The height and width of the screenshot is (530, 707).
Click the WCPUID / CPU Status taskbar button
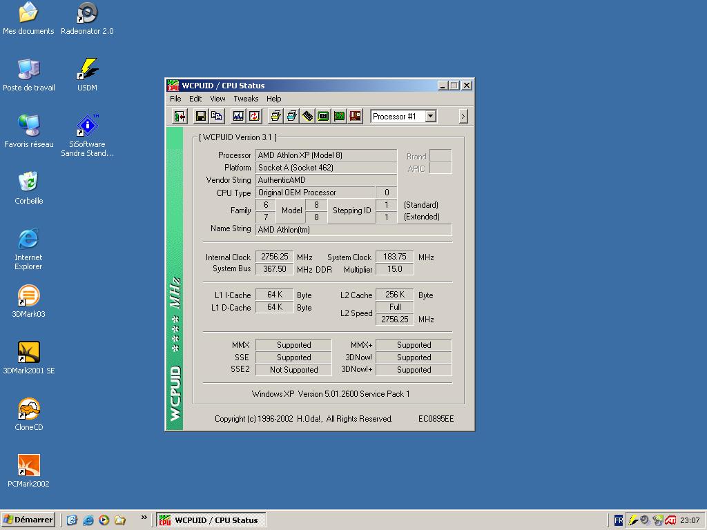211,520
